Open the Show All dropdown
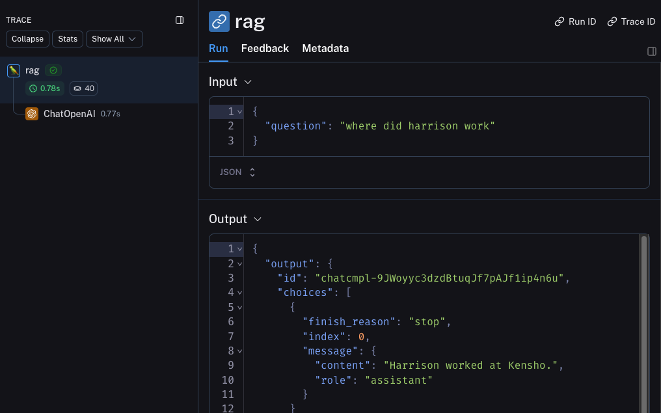Screen dimensions: 661x413 (x=114, y=39)
